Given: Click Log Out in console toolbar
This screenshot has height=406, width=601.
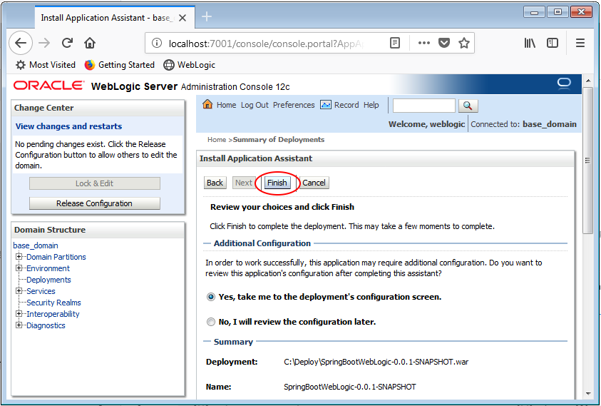Looking at the screenshot, I should (255, 105).
